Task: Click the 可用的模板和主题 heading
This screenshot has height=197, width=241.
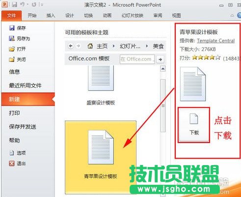Action: pyautogui.click(x=87, y=32)
